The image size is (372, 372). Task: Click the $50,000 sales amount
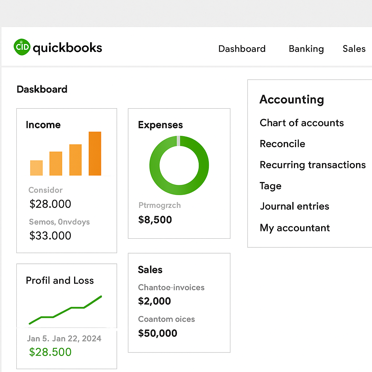click(x=158, y=333)
